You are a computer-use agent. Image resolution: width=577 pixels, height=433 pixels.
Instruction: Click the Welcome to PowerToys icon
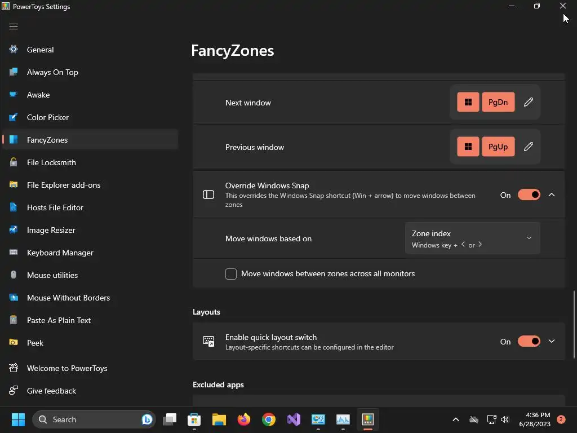pyautogui.click(x=14, y=368)
